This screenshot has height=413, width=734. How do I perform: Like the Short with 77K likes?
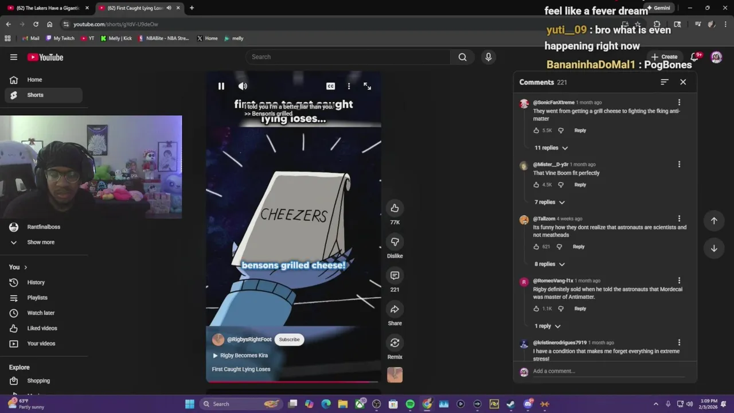point(395,208)
